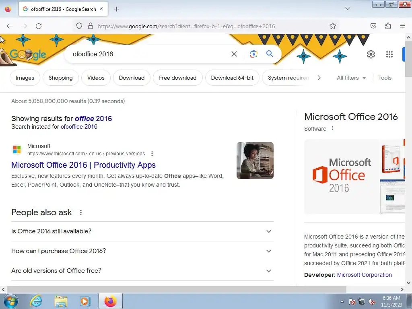
Task: Open knowledge panel Software options dots
Action: (333, 128)
